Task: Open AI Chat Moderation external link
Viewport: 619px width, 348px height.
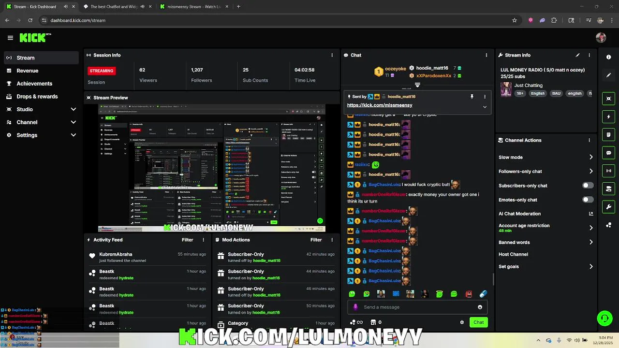Action: 591,214
